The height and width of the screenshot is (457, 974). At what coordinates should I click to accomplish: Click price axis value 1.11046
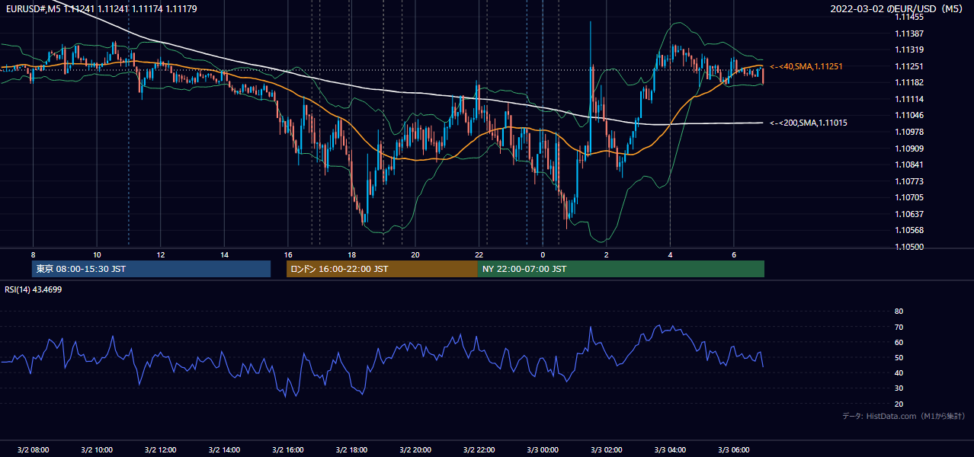(909, 115)
